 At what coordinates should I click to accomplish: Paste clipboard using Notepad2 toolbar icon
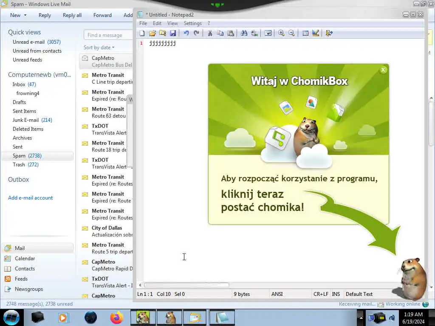pyautogui.click(x=231, y=33)
